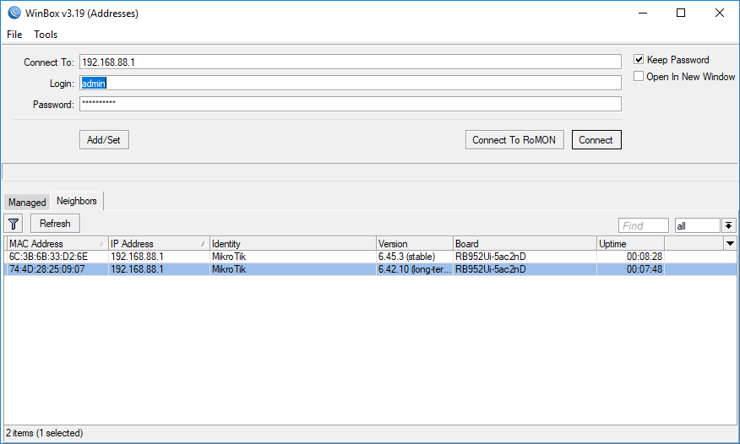Click MikroTik identity in highlighted row
The width and height of the screenshot is (740, 444).
click(x=229, y=269)
